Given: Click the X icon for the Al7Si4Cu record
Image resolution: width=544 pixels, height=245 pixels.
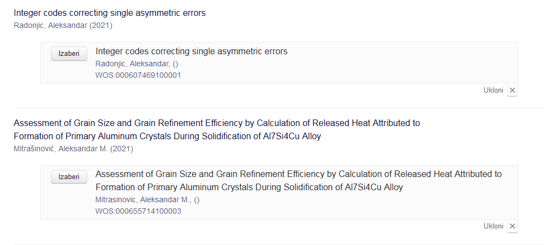Looking at the screenshot, I should pyautogui.click(x=512, y=226).
